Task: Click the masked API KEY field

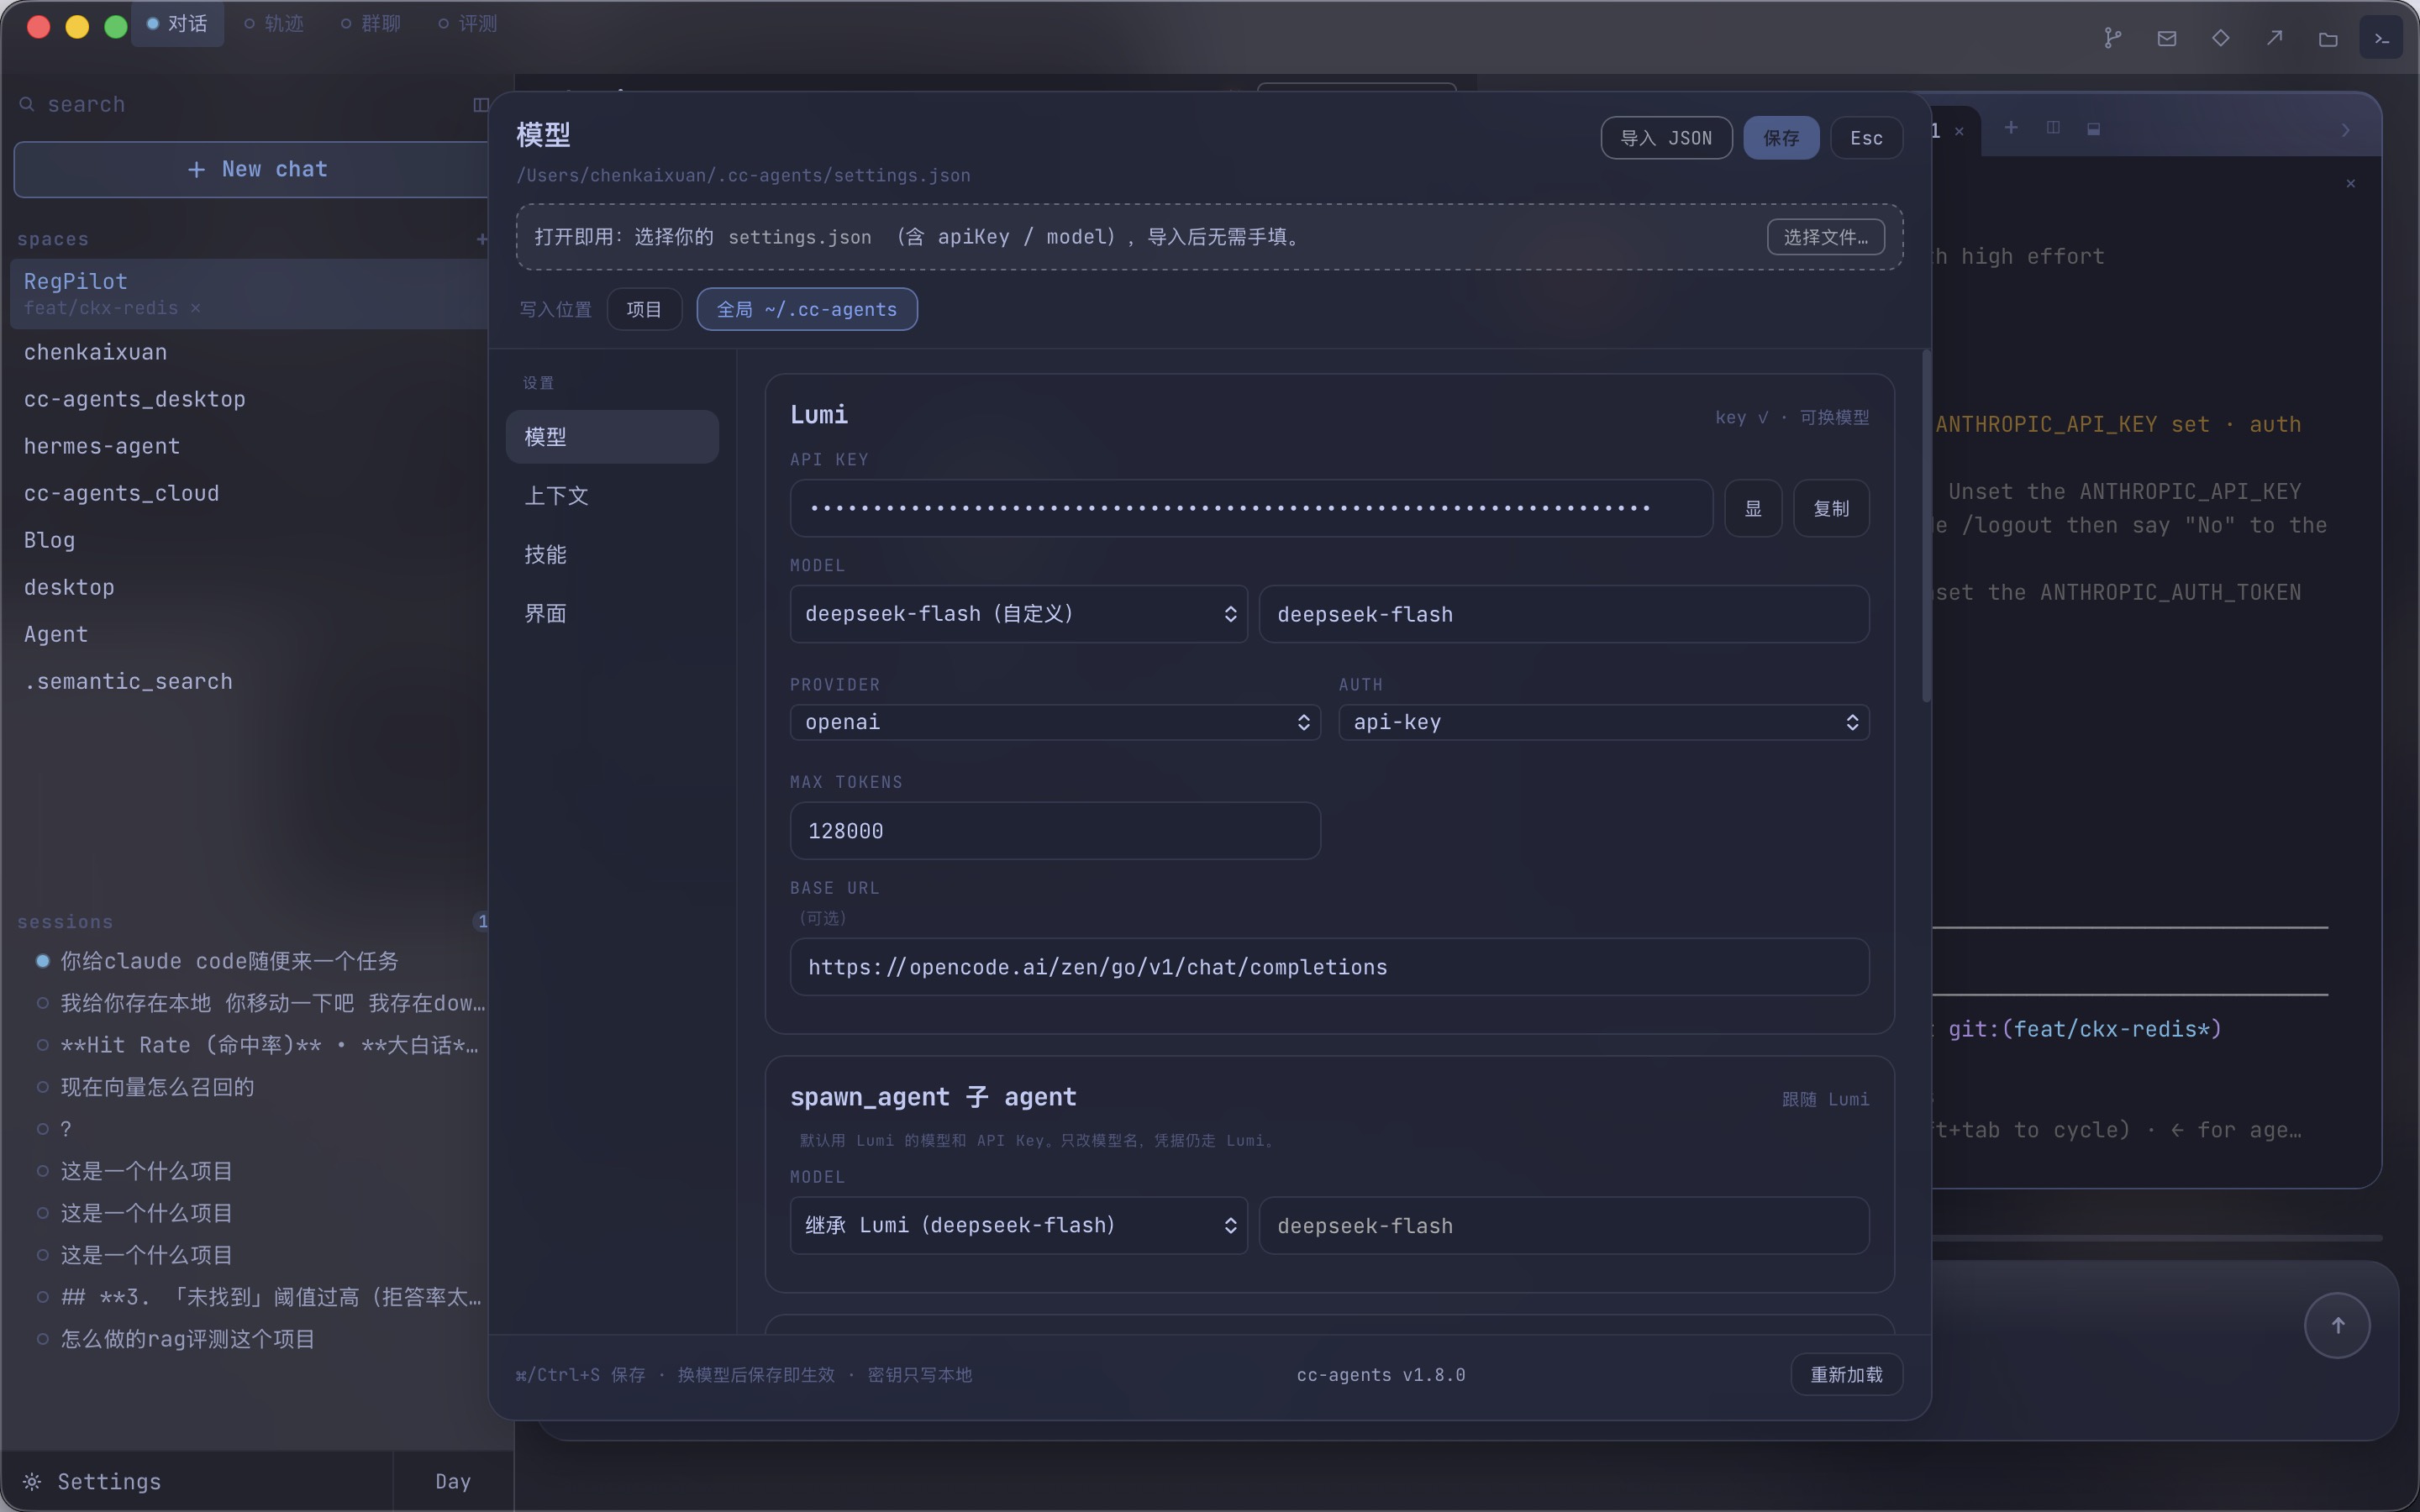Action: [x=1251, y=508]
